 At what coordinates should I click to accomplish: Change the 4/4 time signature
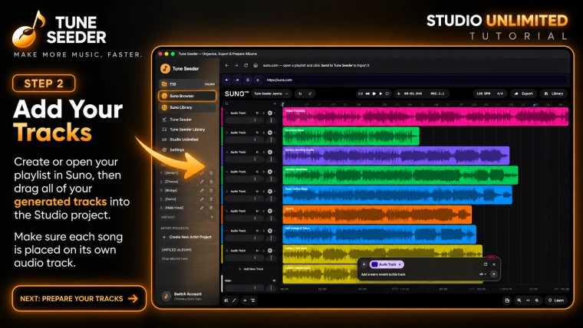click(x=499, y=93)
